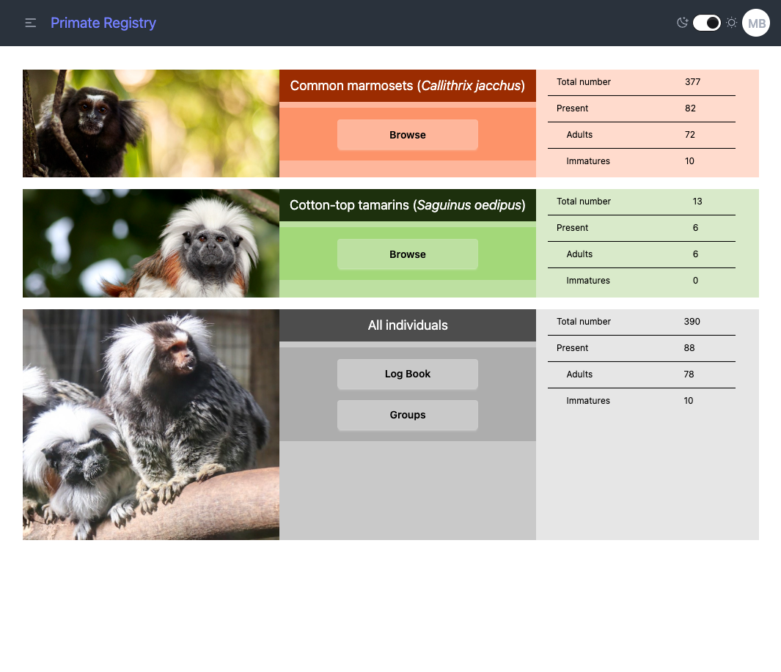The width and height of the screenshot is (781, 672).
Task: Click the Cotton-top tamarins title banner
Action: point(407,205)
